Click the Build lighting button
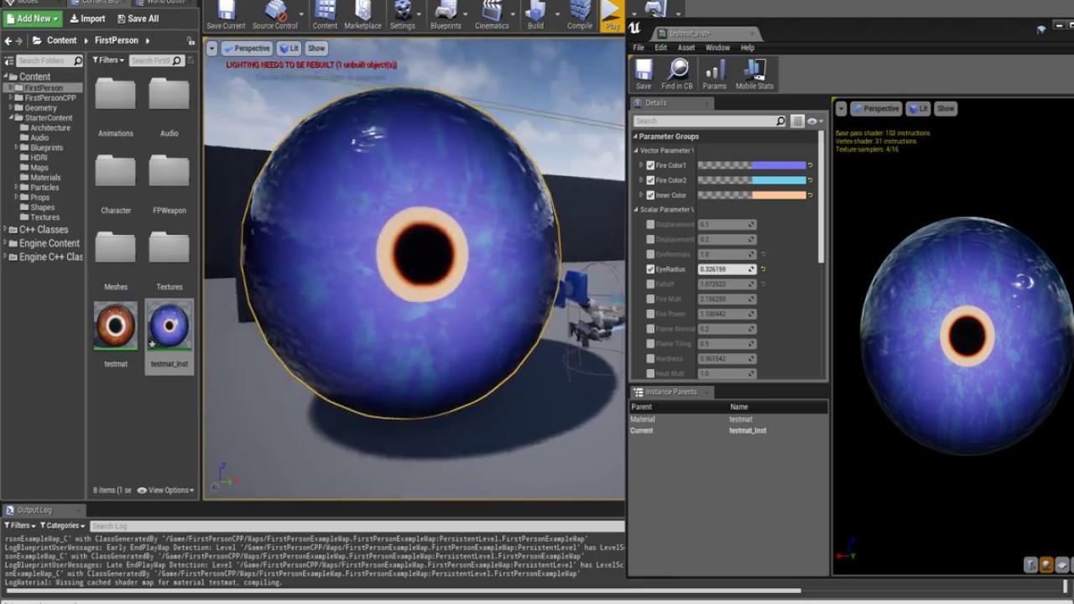The width and height of the screenshot is (1074, 604). click(535, 15)
